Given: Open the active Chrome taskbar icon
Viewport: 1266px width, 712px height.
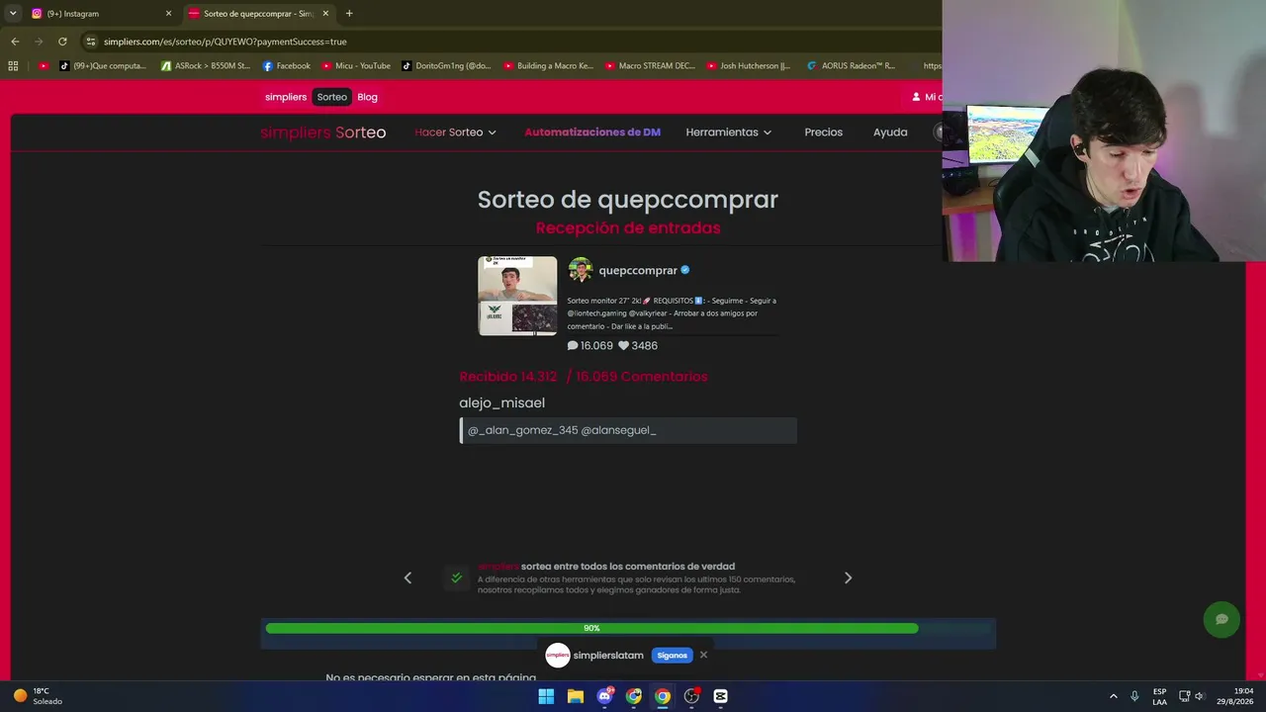Looking at the screenshot, I should [x=663, y=696].
